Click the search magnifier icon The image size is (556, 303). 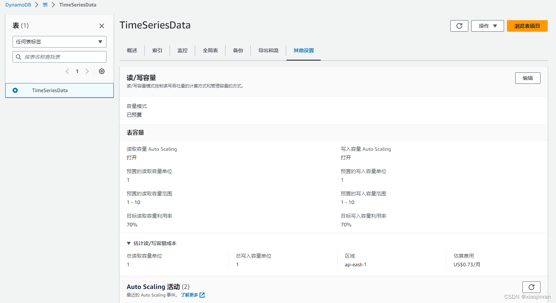point(18,57)
